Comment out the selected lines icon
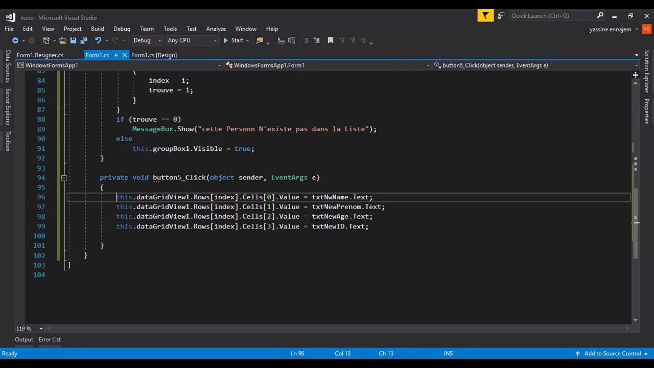Screen dimensions: 654x368 pyautogui.click(x=306, y=40)
